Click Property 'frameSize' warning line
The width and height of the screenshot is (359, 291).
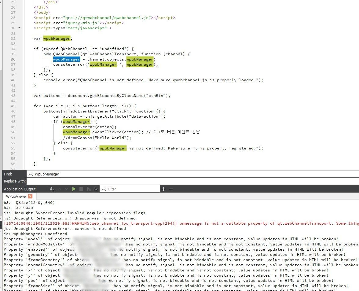pos(176,286)
